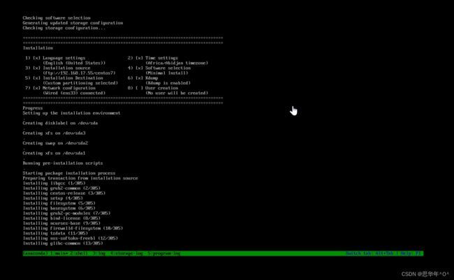This screenshot has width=454, height=280.
Task: Click 'Creating xfs on /dev/sda1' line
Action: pos(54,153)
